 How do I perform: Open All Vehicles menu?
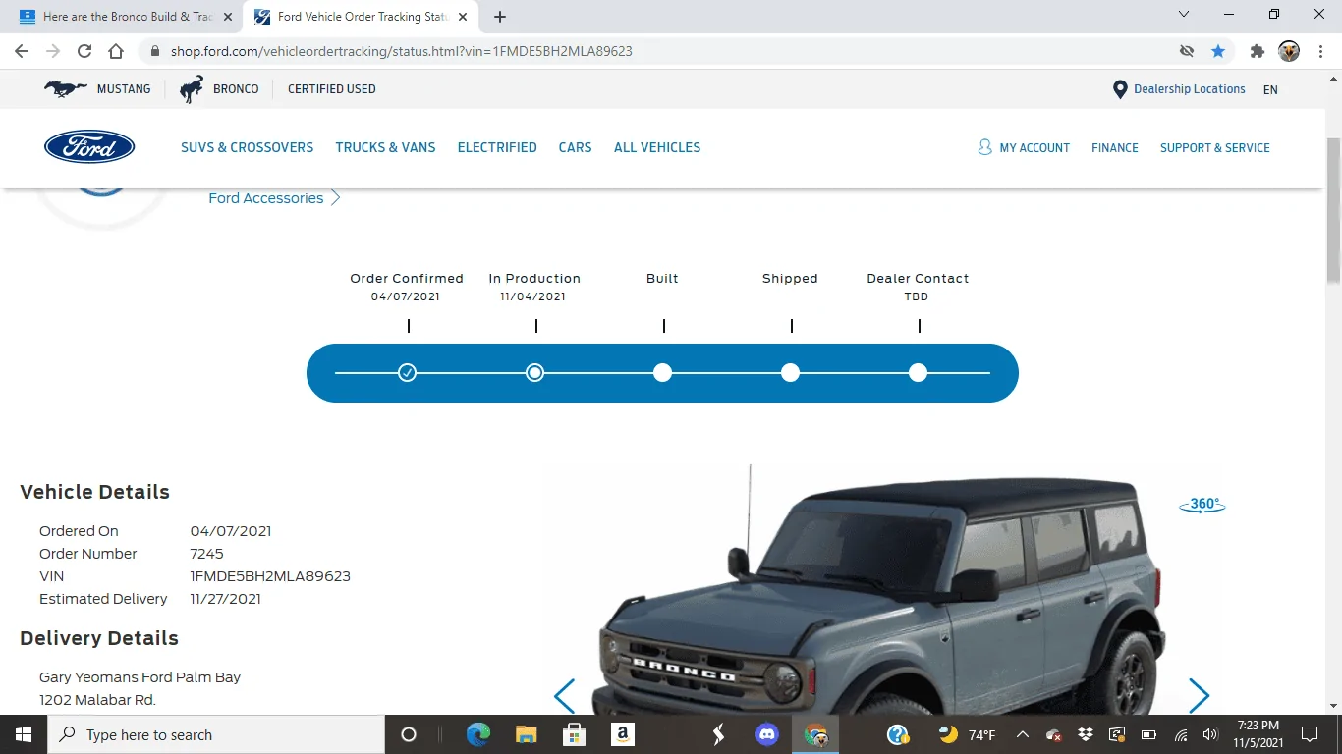(x=657, y=147)
